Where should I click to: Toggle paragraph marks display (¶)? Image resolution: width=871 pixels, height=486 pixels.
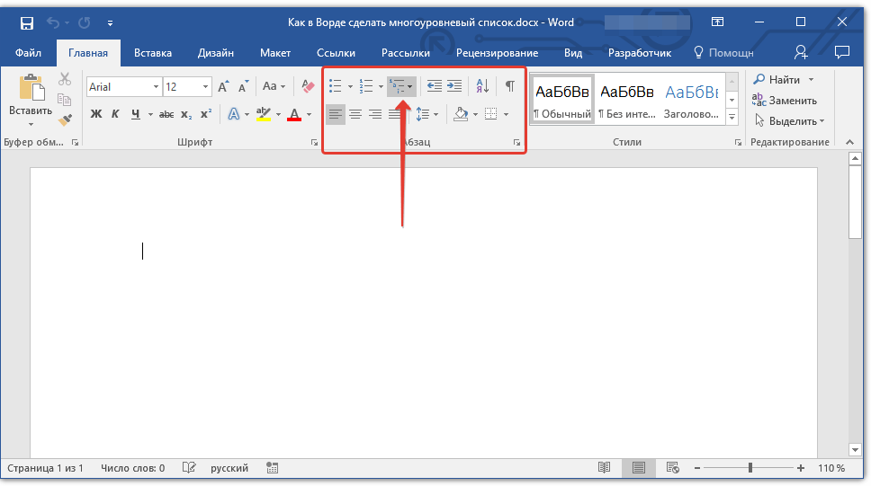pos(509,86)
